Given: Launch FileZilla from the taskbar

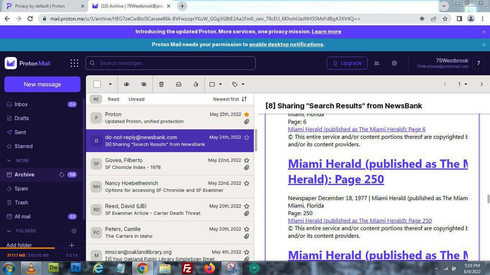Looking at the screenshot, I should [187, 268].
